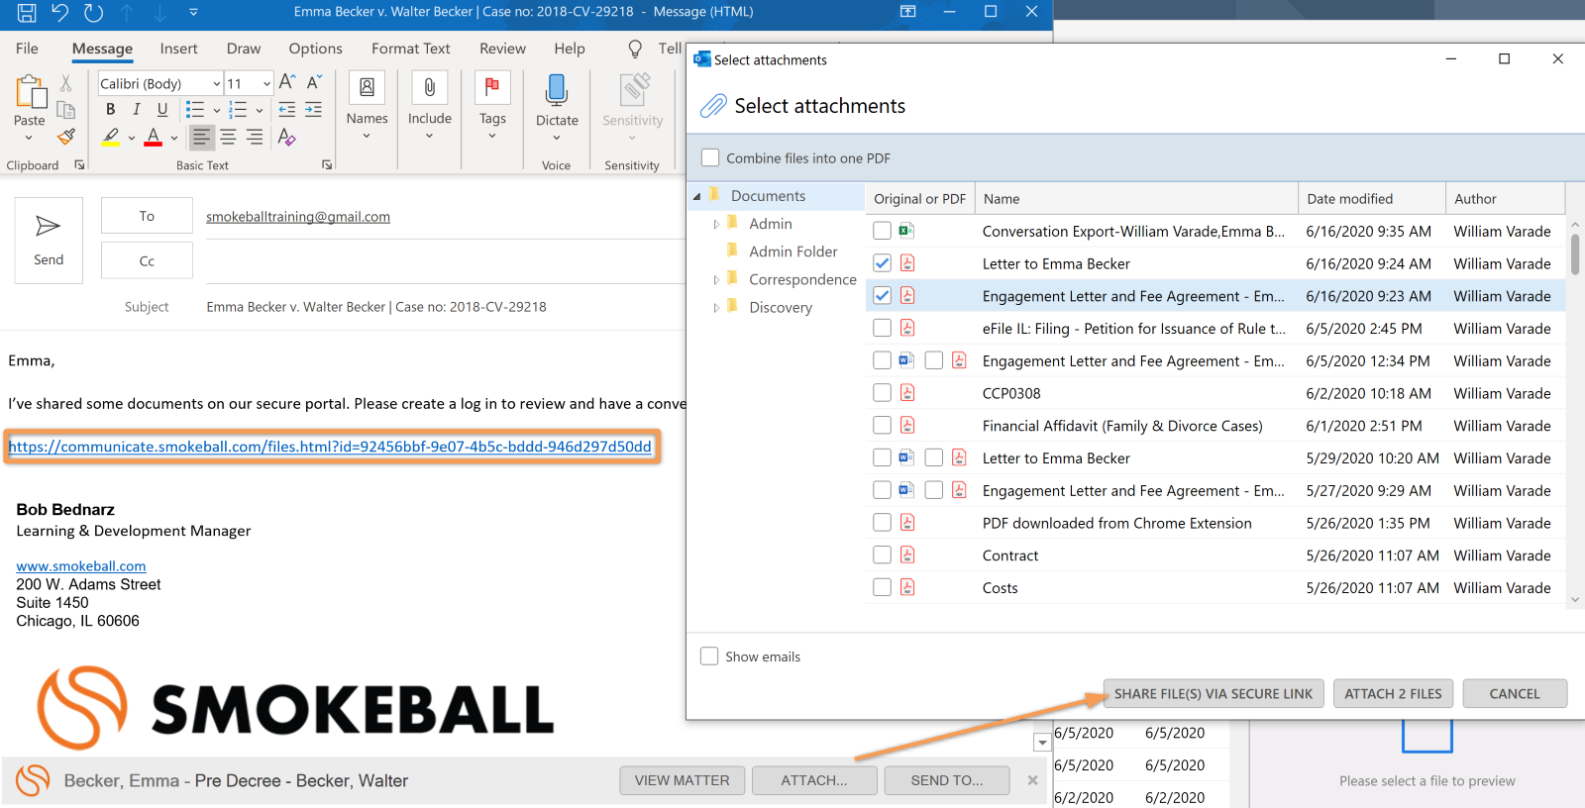Open the font color dropdown arrow
Image resolution: width=1585 pixels, height=808 pixels.
click(x=174, y=138)
